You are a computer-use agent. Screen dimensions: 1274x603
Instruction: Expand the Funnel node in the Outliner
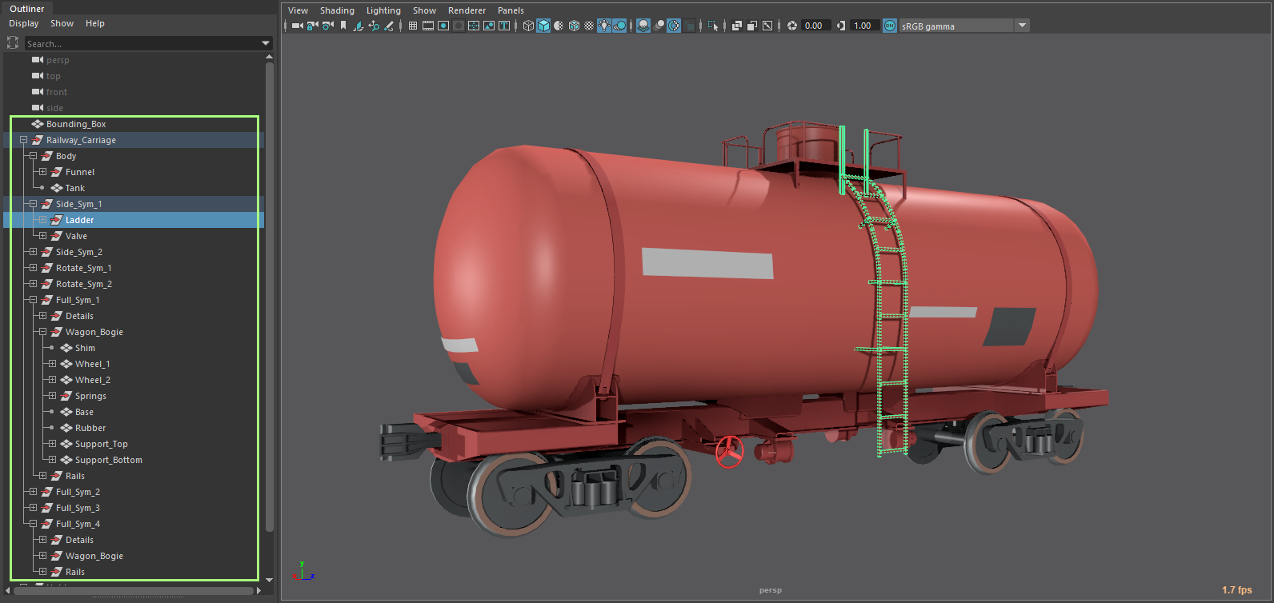pos(42,172)
